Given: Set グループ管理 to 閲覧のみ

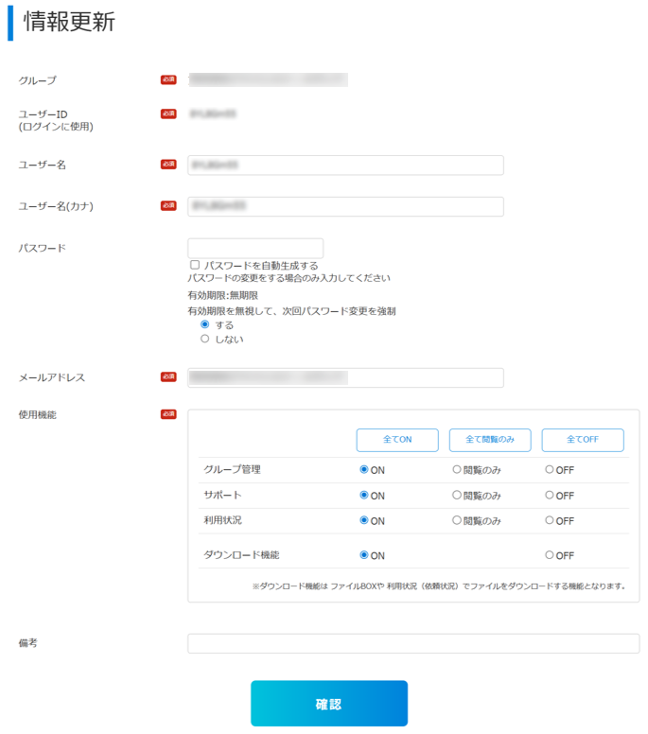Looking at the screenshot, I should coord(457,469).
